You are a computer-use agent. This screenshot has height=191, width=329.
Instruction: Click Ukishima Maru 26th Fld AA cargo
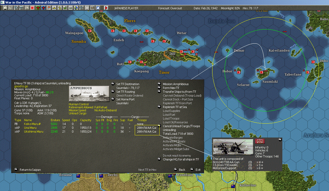coord(146,132)
